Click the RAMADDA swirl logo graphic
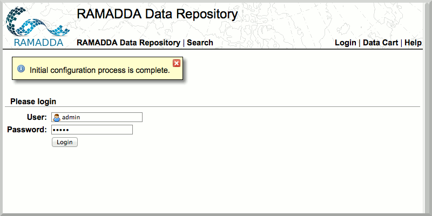This screenshot has height=216, width=432. [33, 22]
